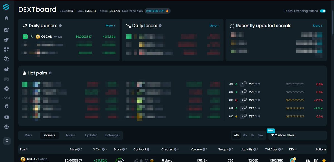Switch to the Pairs tab

29,135
